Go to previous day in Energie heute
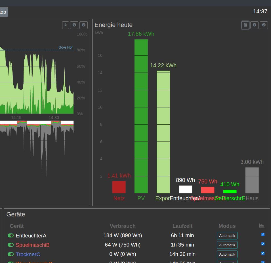 255,25
